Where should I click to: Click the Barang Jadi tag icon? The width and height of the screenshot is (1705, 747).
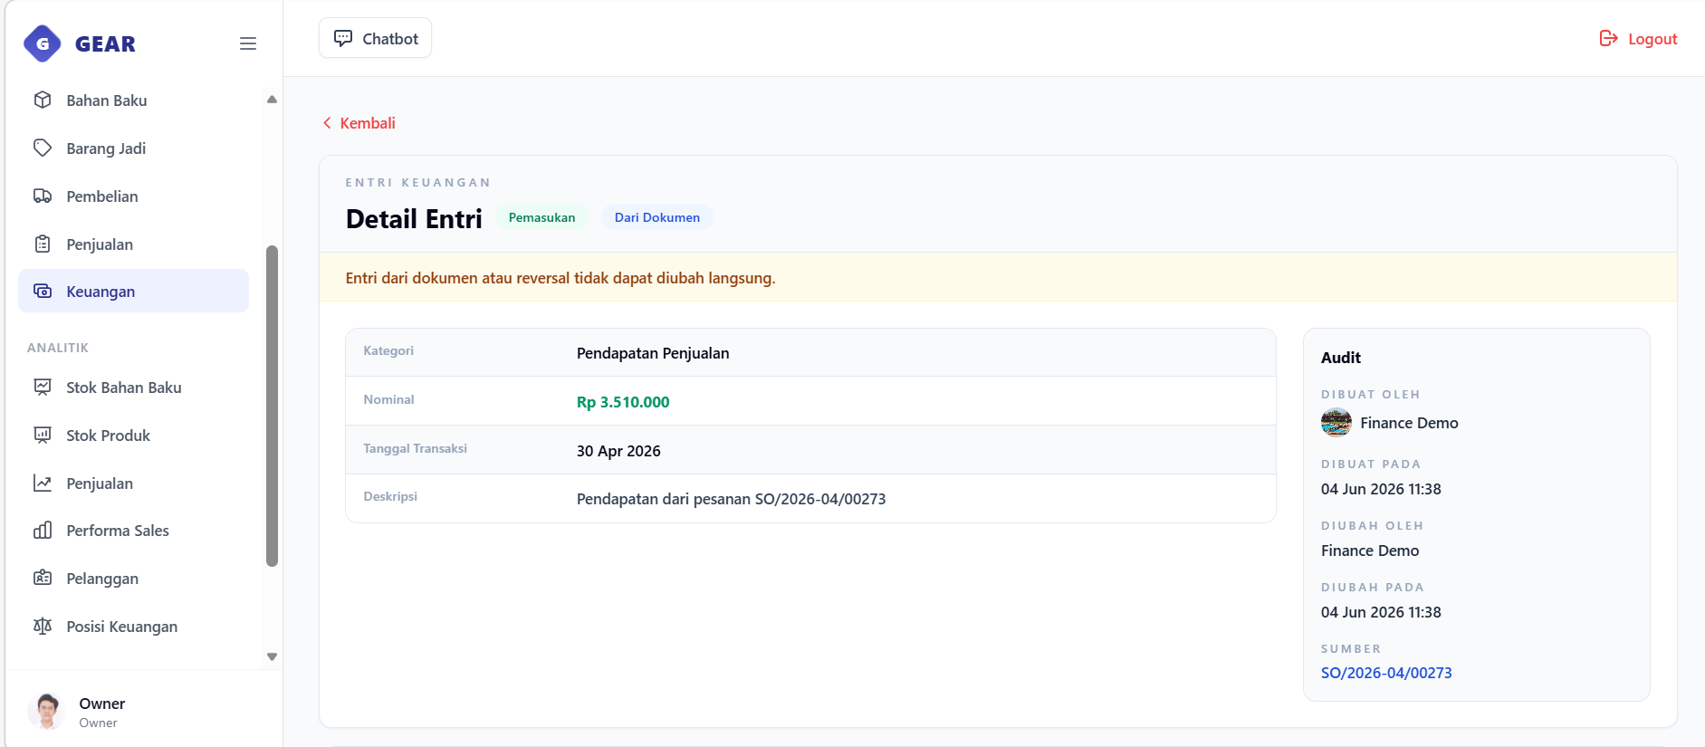[x=43, y=148]
